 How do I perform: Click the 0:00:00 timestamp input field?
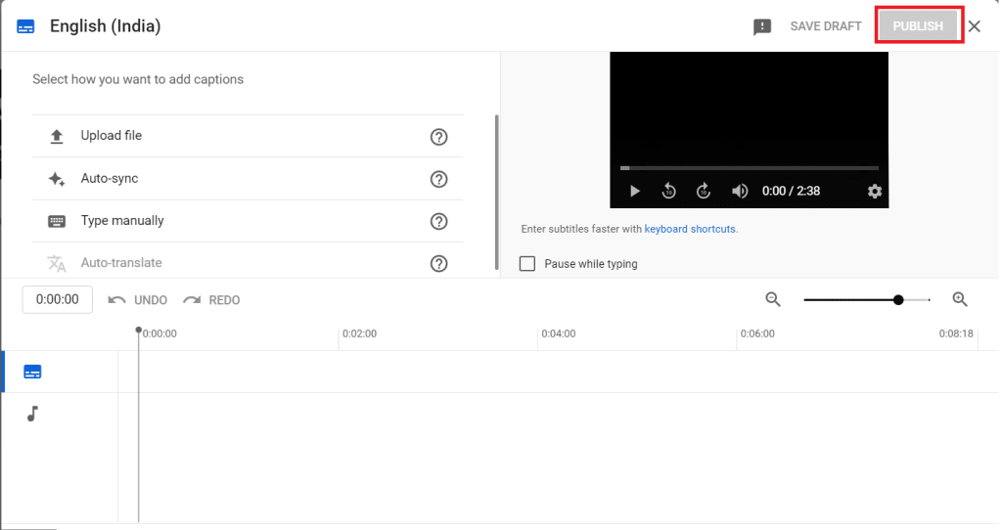pyautogui.click(x=58, y=299)
